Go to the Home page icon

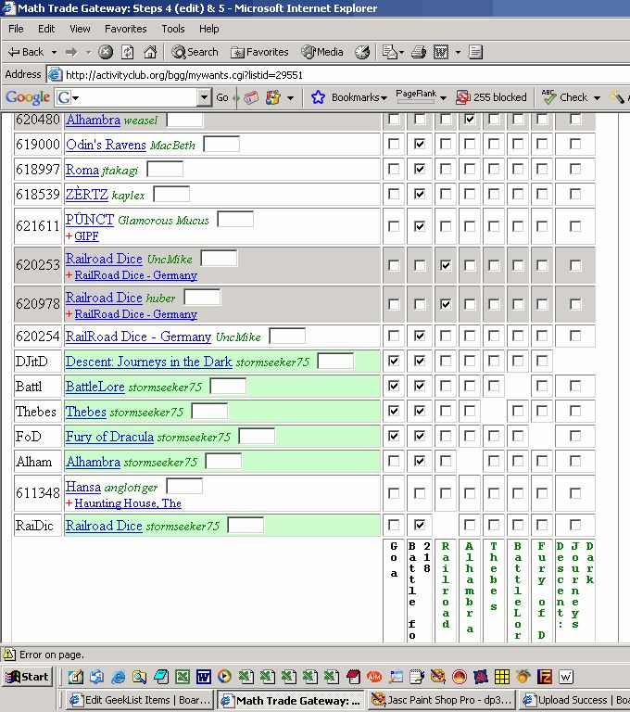148,52
